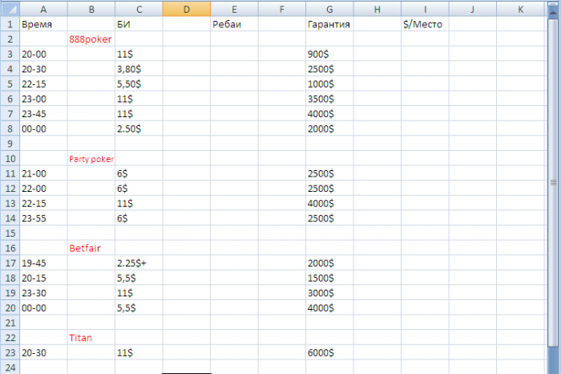Select column E header
The height and width of the screenshot is (374, 561).
pos(234,9)
